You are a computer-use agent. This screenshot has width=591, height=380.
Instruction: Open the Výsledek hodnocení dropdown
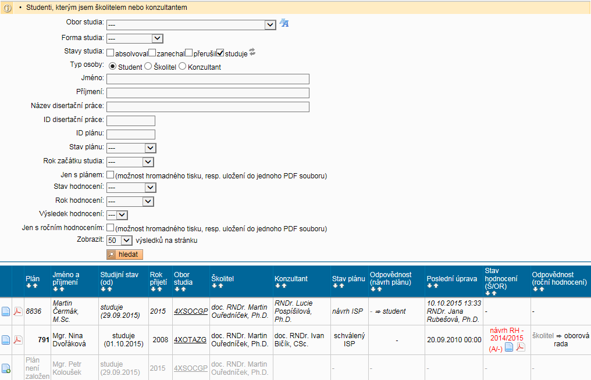(x=118, y=215)
